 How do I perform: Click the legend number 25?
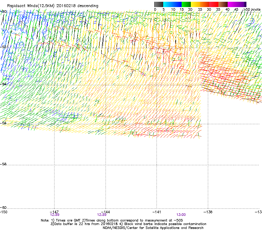[x=200, y=10]
